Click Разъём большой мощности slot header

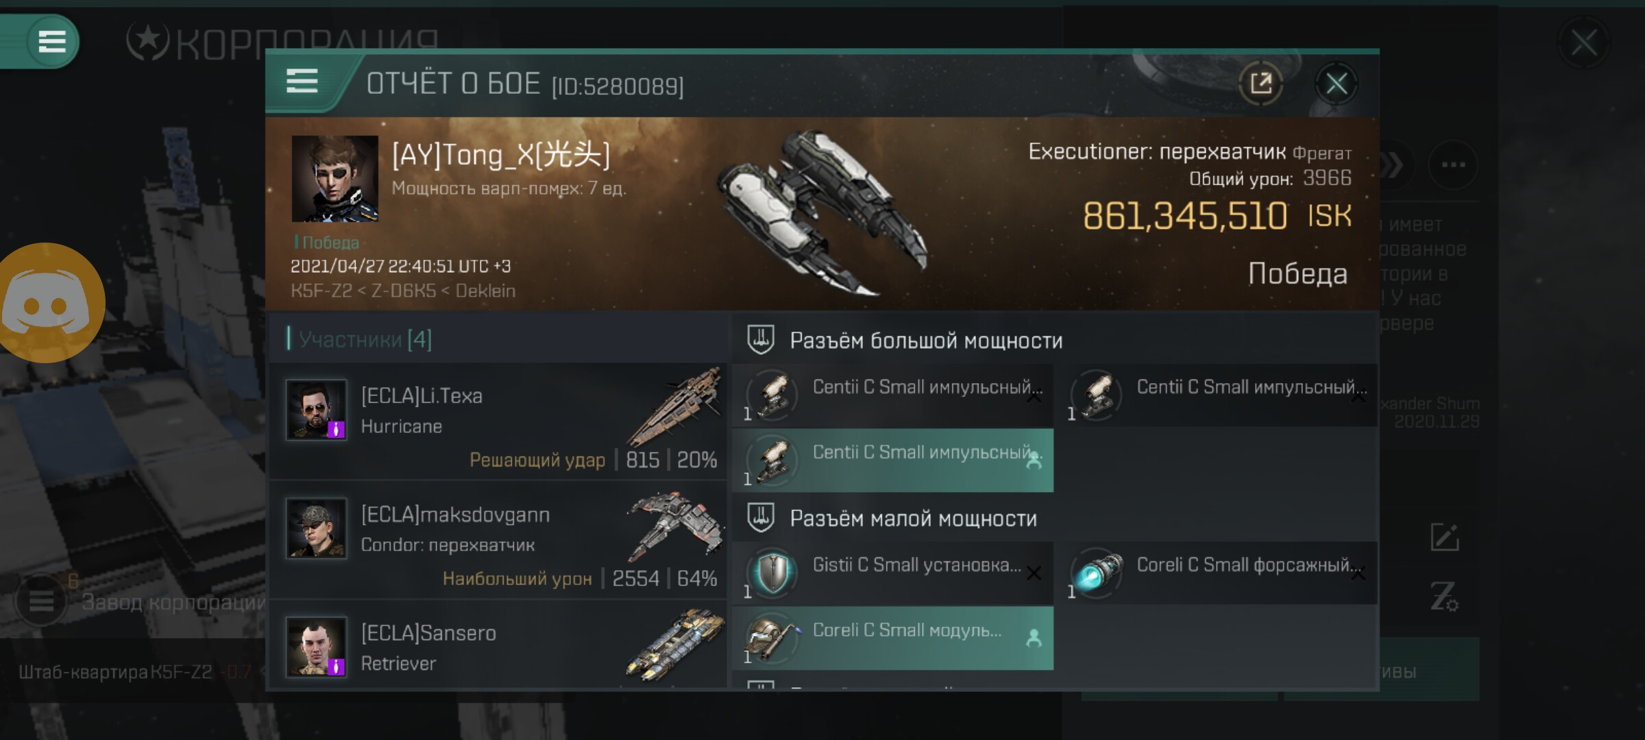tap(925, 341)
